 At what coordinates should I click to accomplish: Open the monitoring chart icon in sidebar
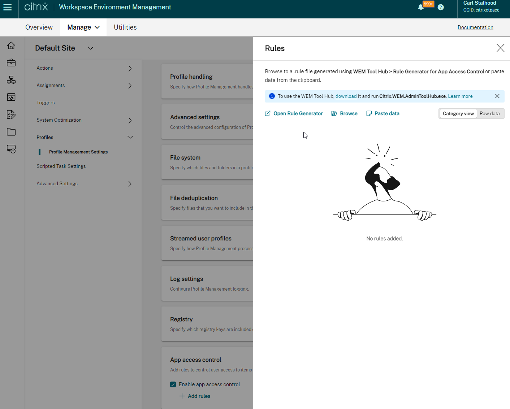[x=11, y=97]
